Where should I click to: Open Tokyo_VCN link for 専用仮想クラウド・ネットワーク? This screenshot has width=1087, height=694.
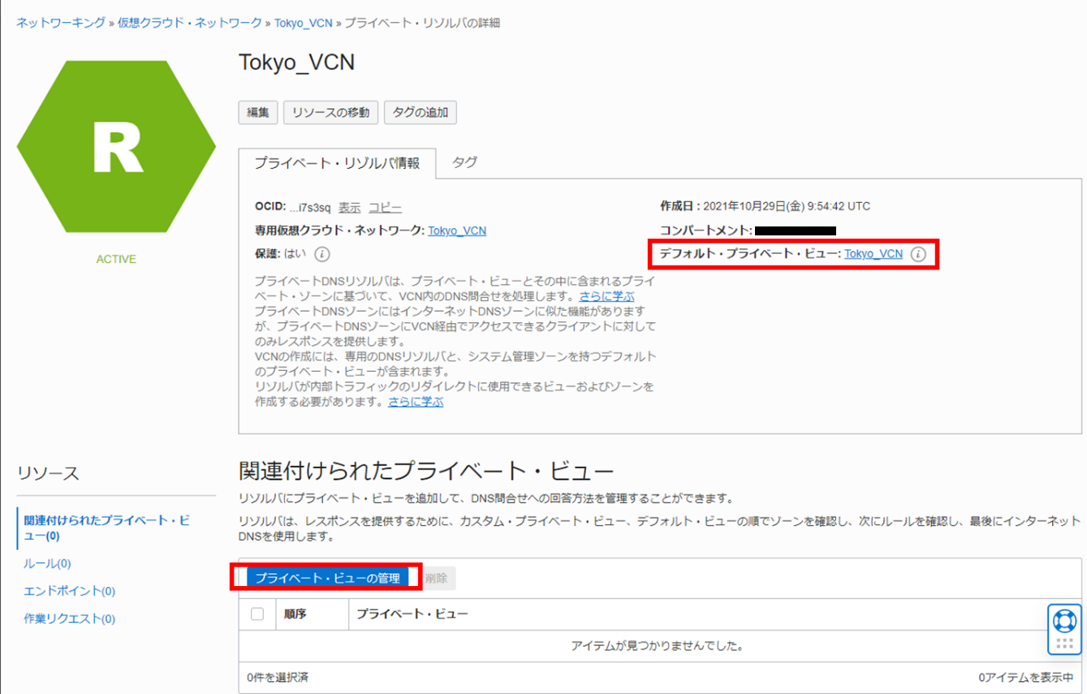coord(457,231)
